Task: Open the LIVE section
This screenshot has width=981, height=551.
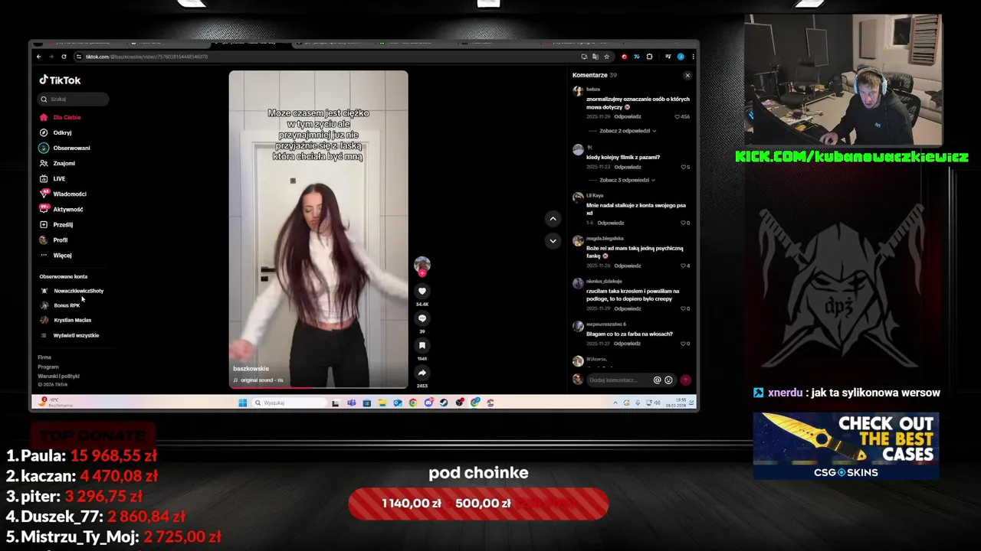Action: point(53,178)
